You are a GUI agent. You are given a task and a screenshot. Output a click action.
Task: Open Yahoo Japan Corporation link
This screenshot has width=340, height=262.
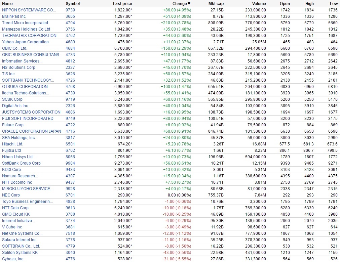click(x=25, y=42)
